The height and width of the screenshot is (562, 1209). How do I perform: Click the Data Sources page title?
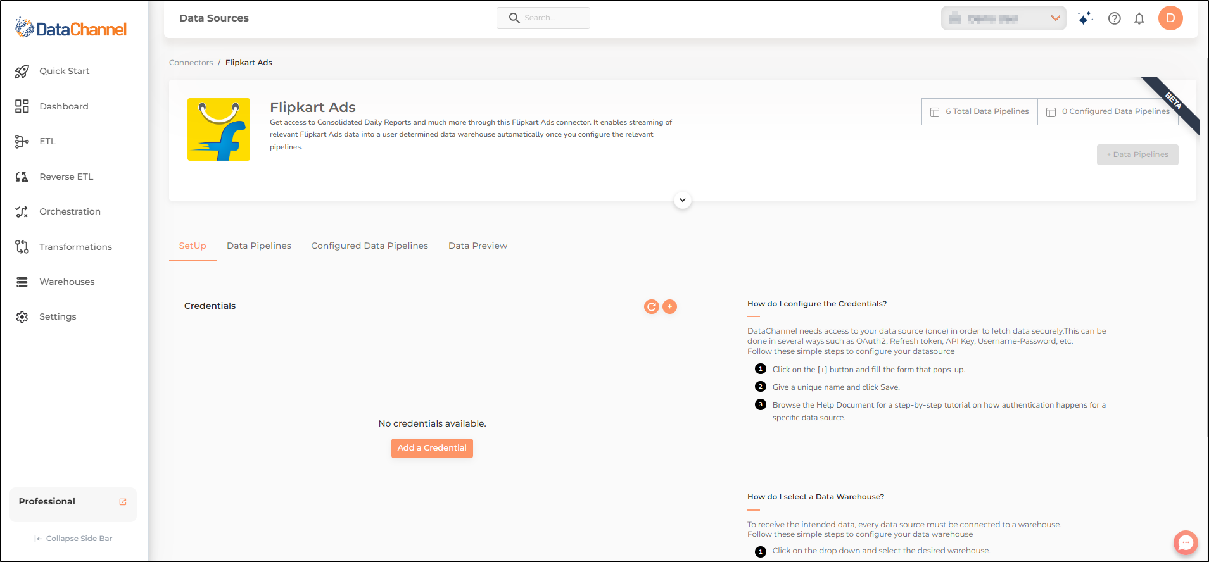point(214,18)
